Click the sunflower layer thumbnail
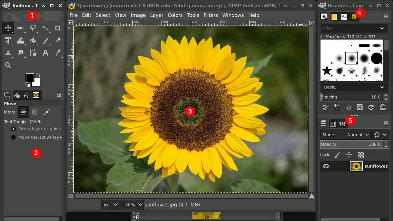This screenshot has height=221, width=393. 356,166
